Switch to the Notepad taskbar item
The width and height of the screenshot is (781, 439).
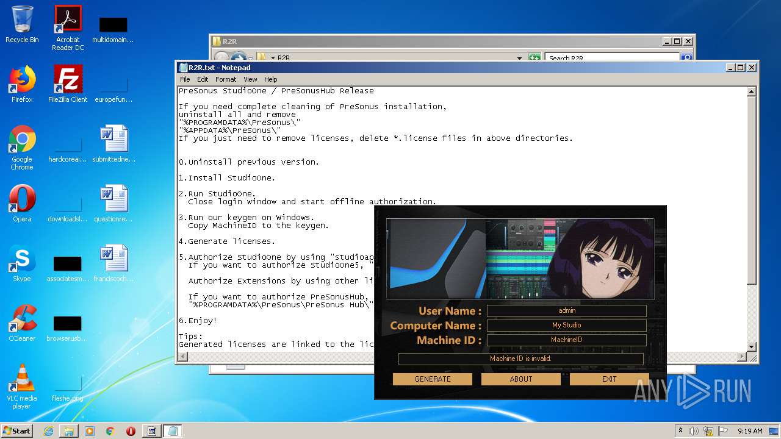tap(173, 430)
